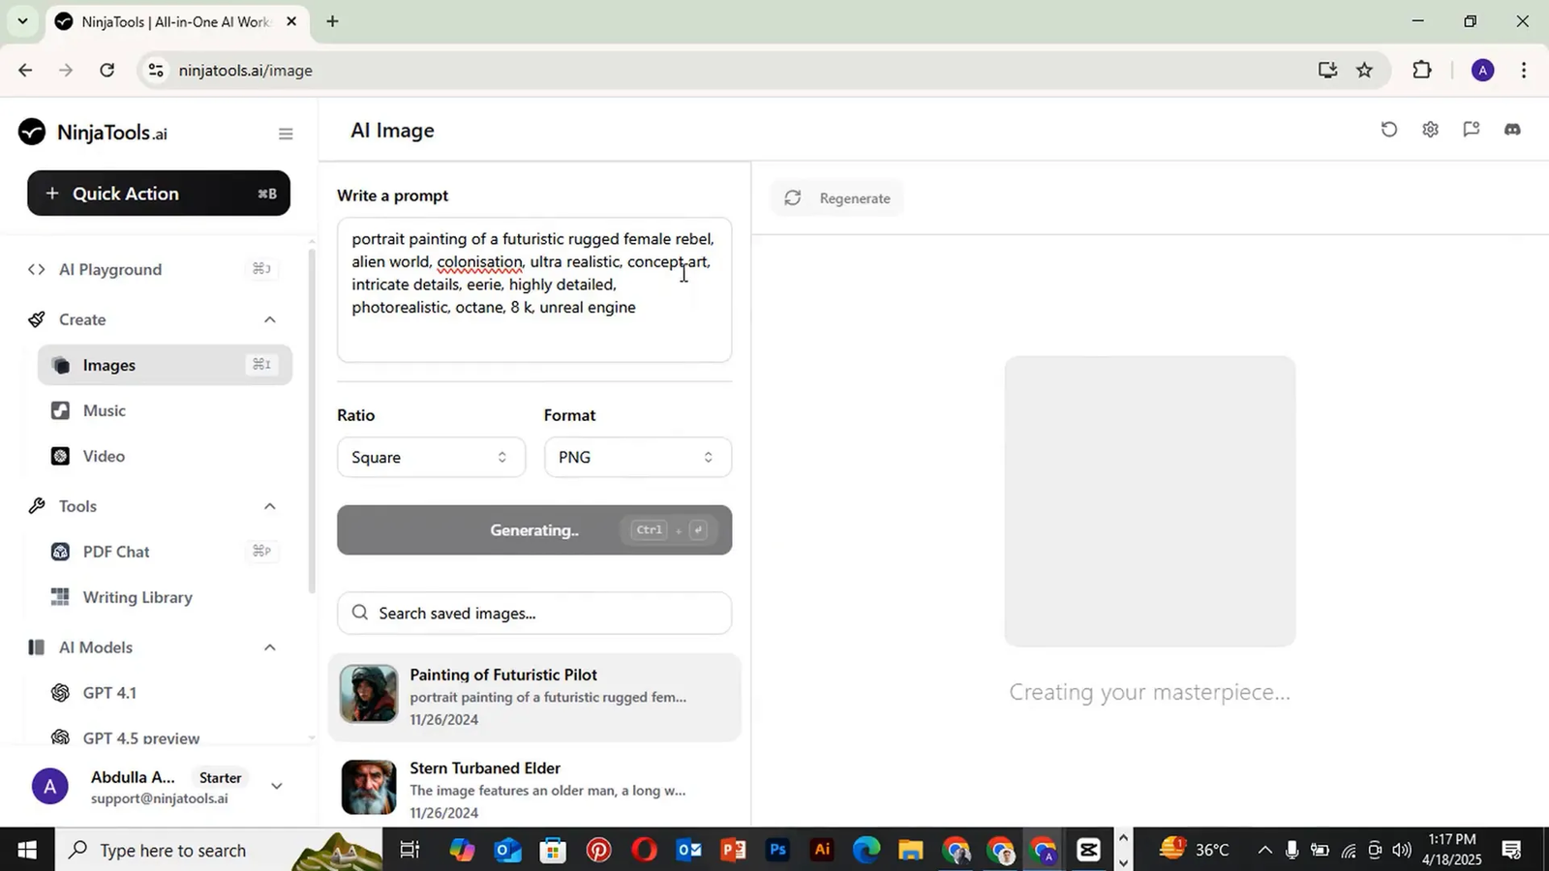This screenshot has height=871, width=1549.
Task: Open Photoshop from the taskbar
Action: (777, 851)
